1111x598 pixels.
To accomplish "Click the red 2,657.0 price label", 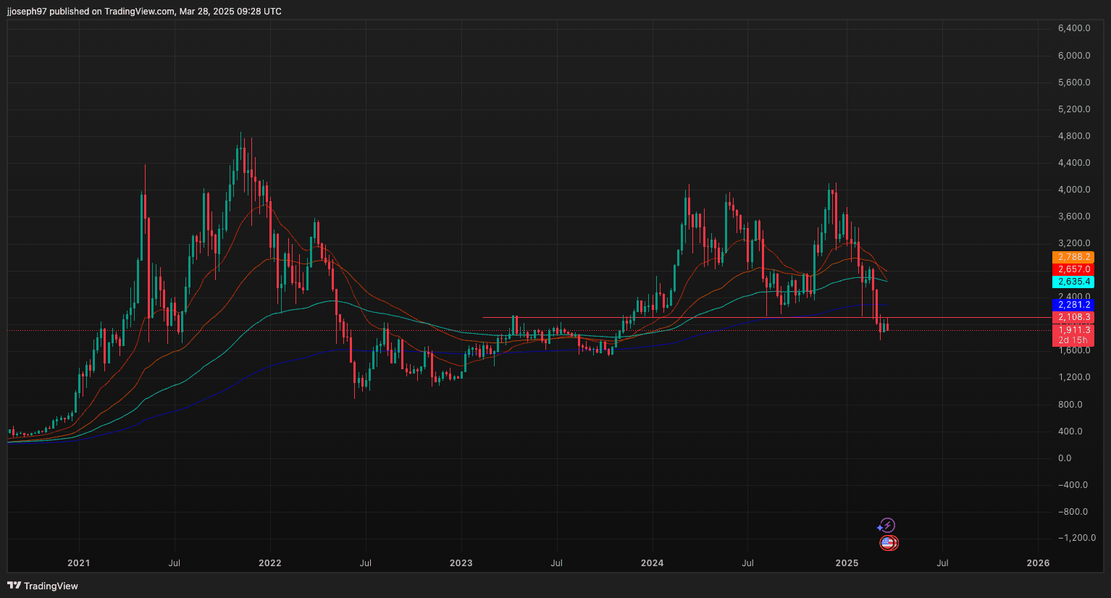I will 1073,269.
